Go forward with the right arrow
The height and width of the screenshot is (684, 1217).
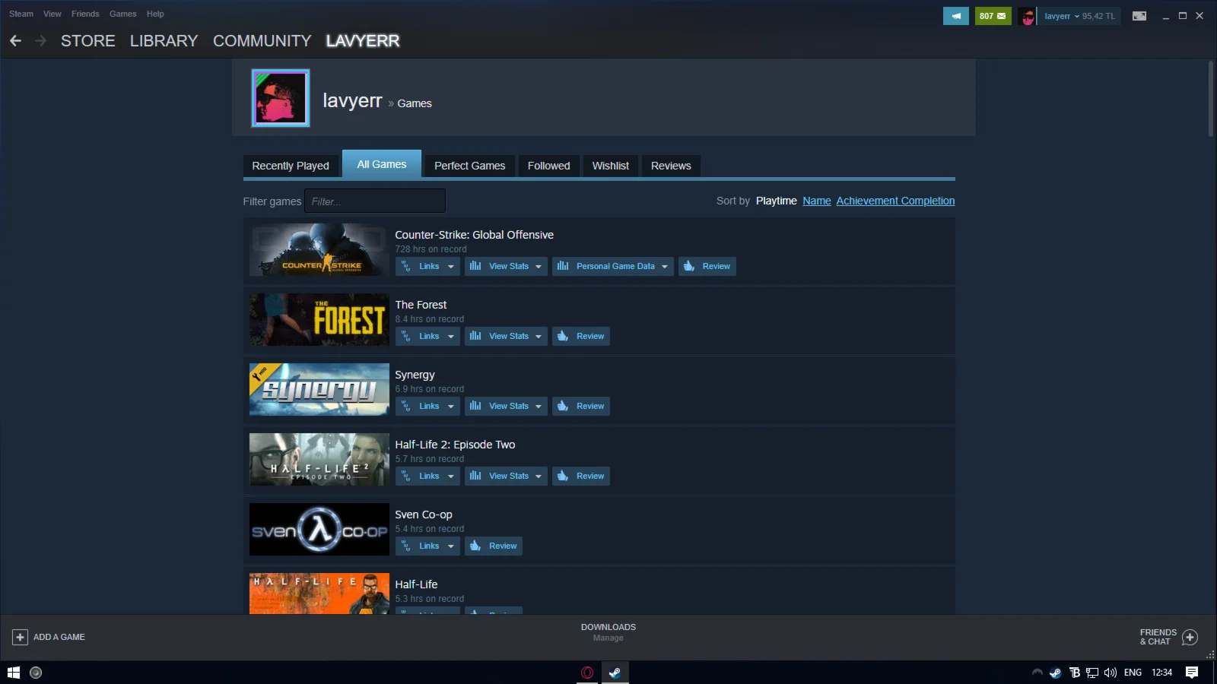coord(41,41)
